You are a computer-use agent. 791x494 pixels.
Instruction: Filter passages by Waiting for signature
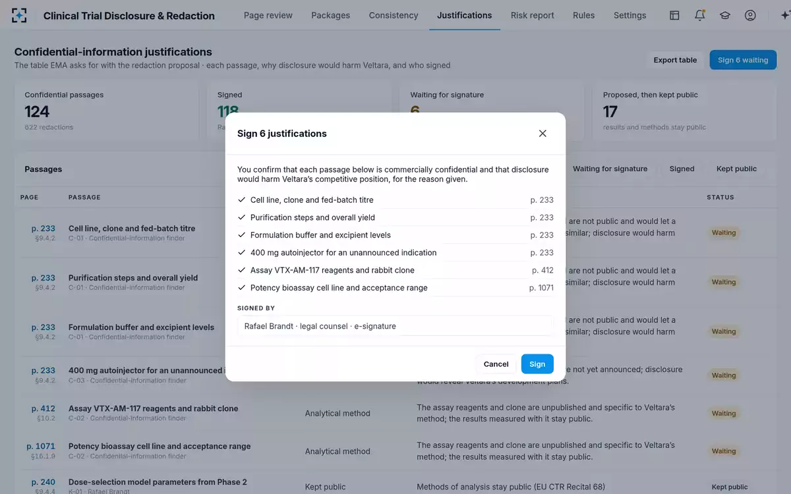(x=610, y=169)
